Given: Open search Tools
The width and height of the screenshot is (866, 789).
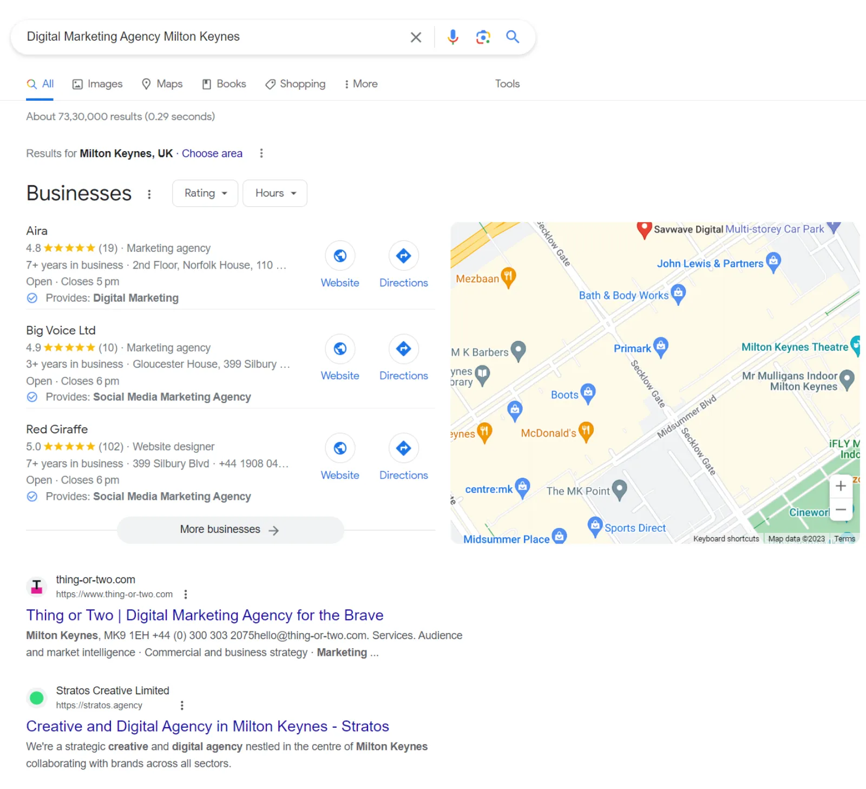Looking at the screenshot, I should tap(507, 84).
